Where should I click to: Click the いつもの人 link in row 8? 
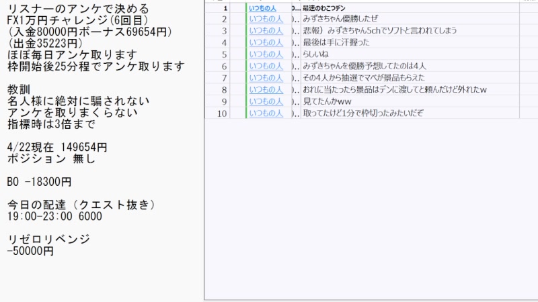click(266, 89)
